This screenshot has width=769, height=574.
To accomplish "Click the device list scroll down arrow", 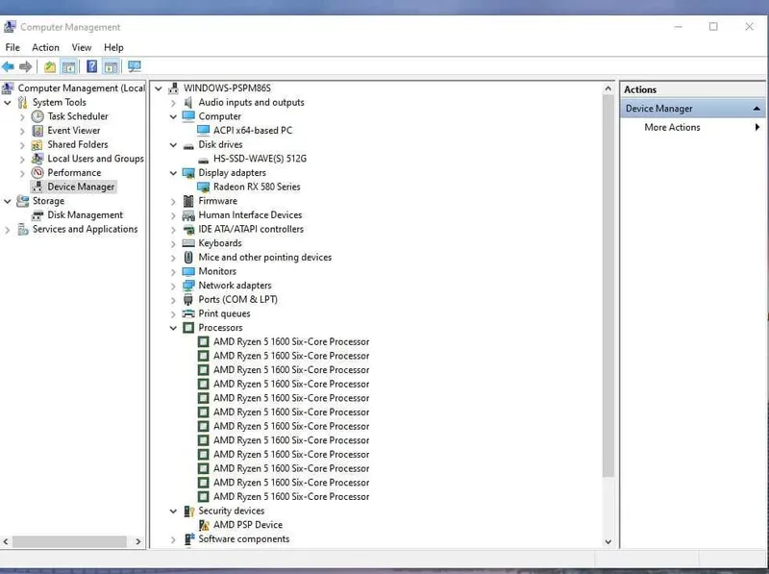I will [x=608, y=541].
